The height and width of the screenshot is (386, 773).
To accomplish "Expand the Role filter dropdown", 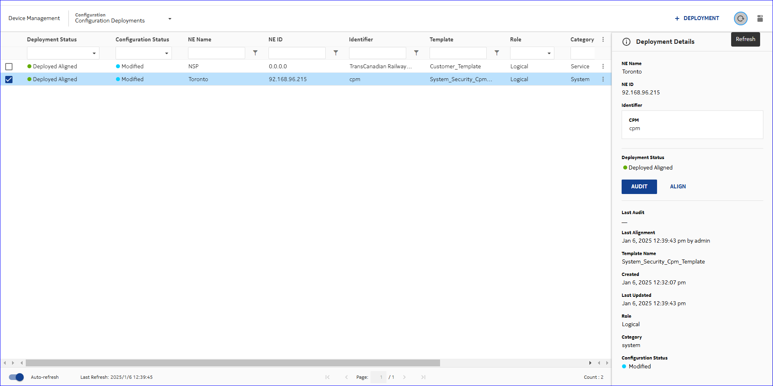I will [549, 53].
